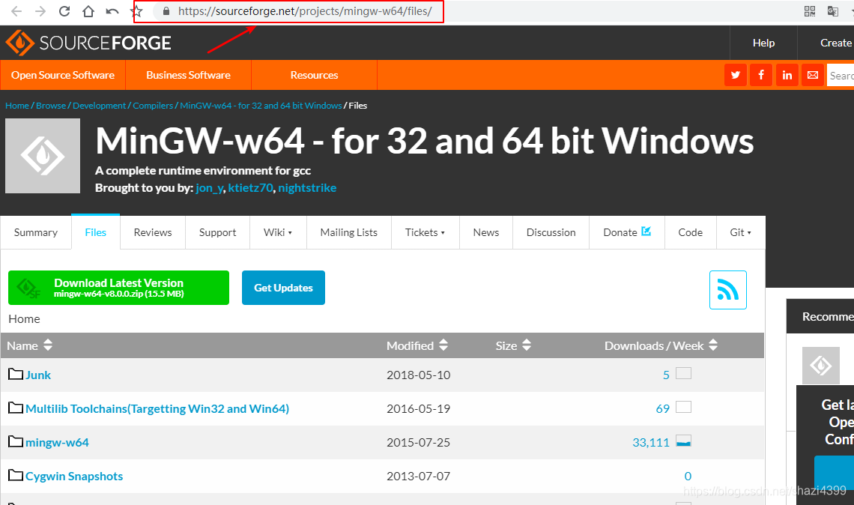This screenshot has height=505, width=854.
Task: Click the Multilib Toolchains folder icon
Action: coord(16,408)
